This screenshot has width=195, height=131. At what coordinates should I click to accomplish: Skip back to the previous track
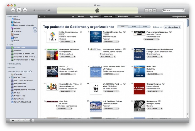[x=13, y=10]
